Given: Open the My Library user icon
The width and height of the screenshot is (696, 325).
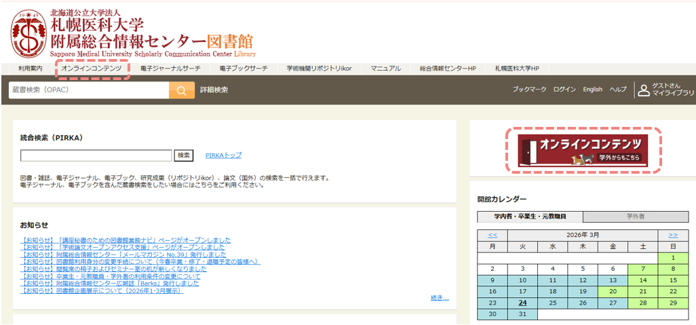Looking at the screenshot, I should click(x=643, y=90).
